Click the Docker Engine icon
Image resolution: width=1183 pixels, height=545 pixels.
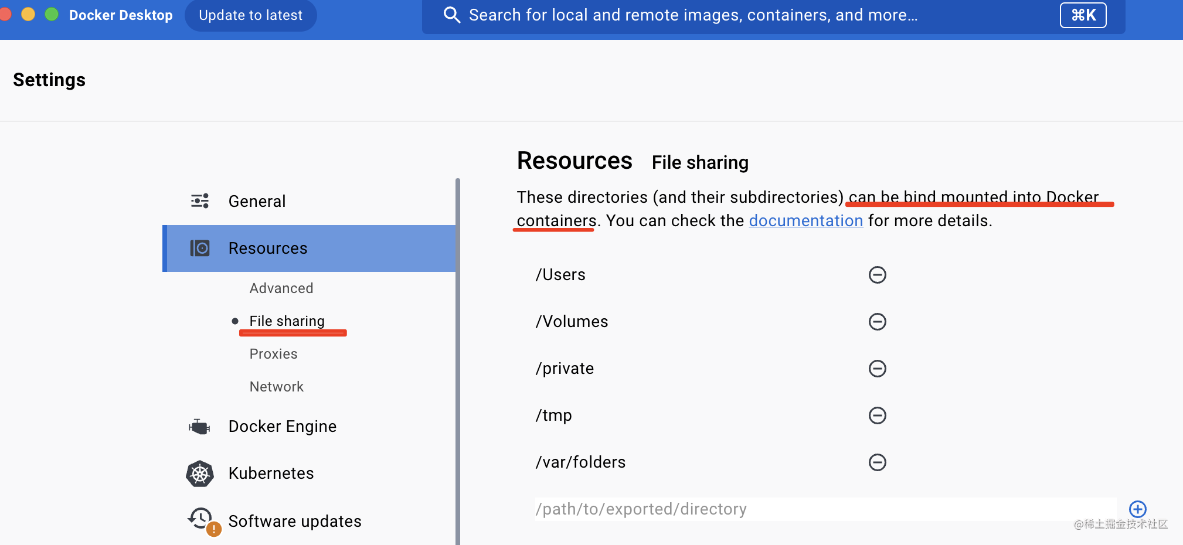click(200, 427)
